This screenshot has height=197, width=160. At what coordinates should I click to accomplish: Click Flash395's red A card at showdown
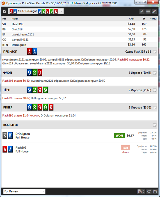[5, 149]
